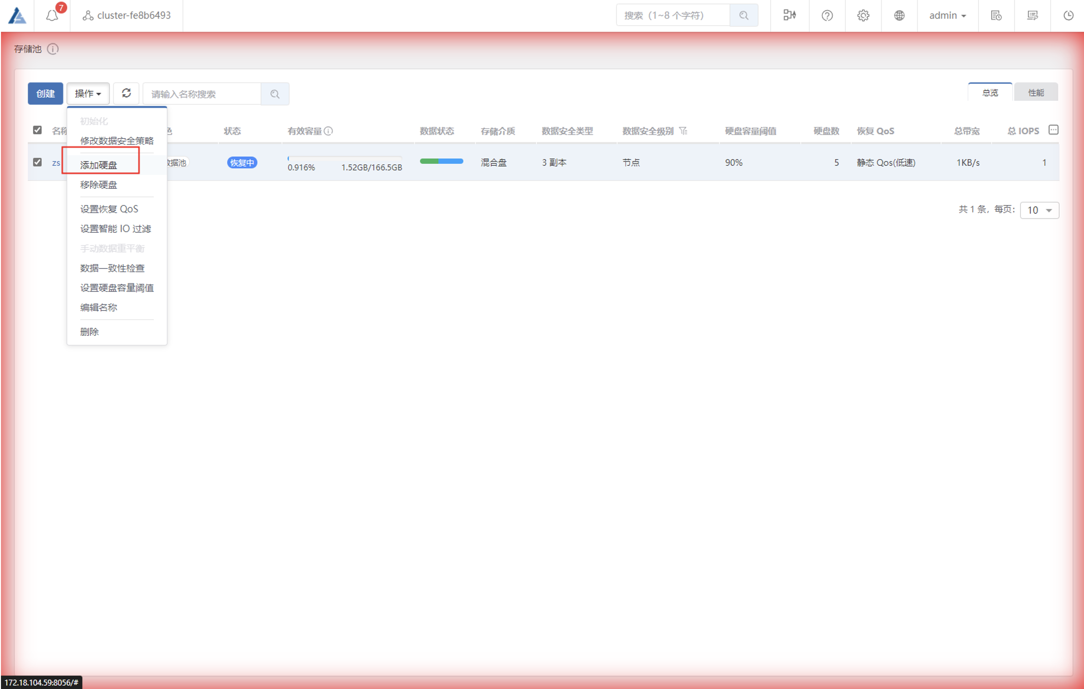Click the pool name search magnifier
1084x689 pixels.
click(275, 94)
